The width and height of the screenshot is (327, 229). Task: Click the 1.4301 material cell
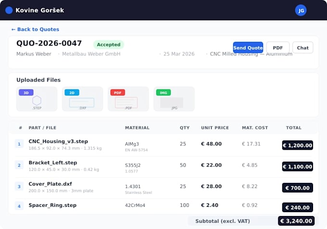coord(133,186)
